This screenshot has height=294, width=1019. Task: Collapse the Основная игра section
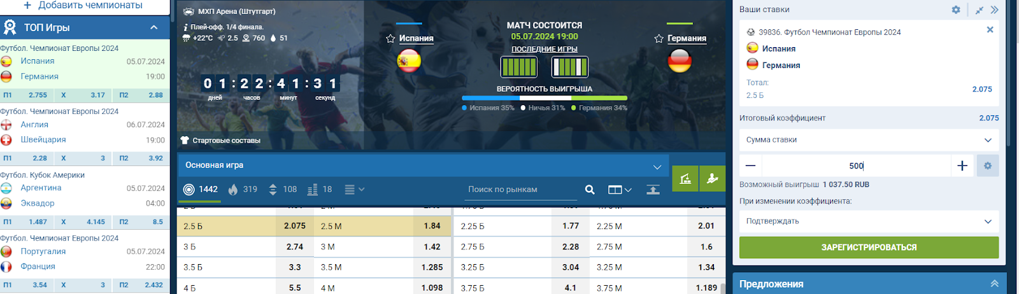[x=657, y=167]
